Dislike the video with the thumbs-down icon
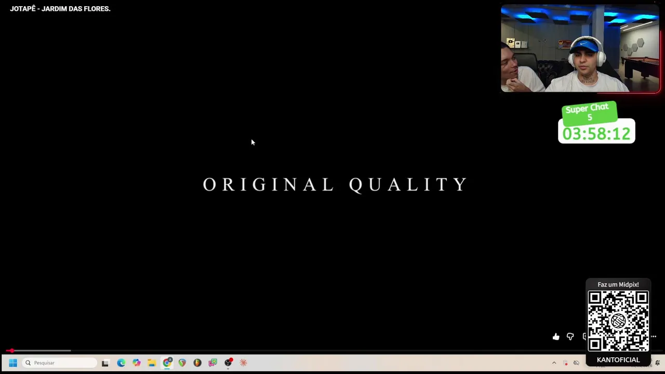The width and height of the screenshot is (665, 374). click(x=570, y=337)
